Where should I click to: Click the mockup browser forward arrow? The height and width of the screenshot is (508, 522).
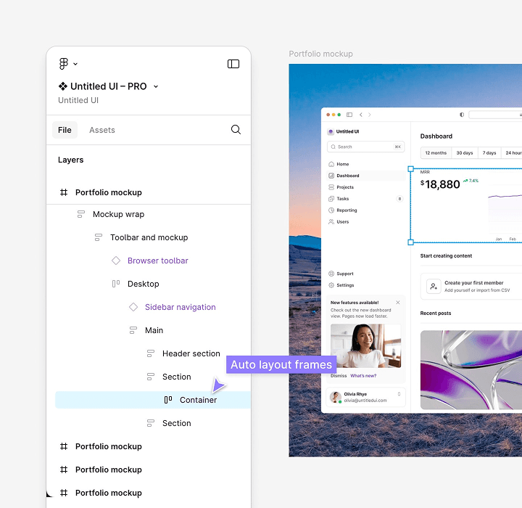[370, 115]
